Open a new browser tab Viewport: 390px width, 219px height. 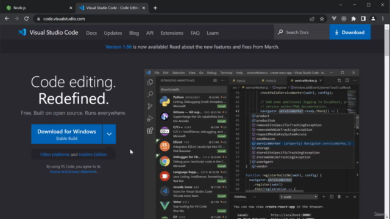[x=155, y=8]
